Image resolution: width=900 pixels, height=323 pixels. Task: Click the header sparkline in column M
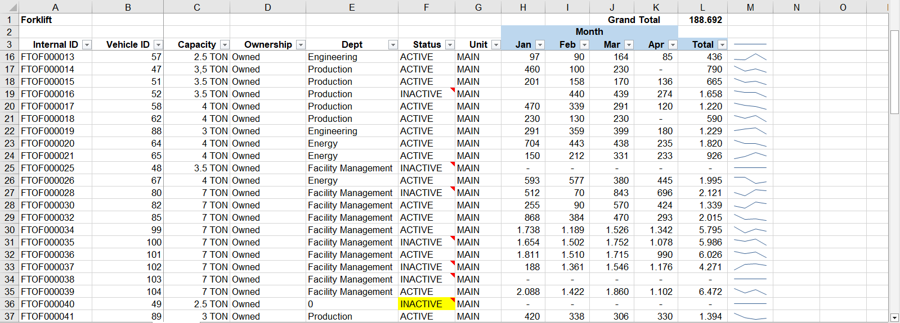pos(750,44)
